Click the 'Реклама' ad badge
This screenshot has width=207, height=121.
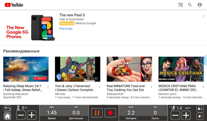pyautogui.click(x=67, y=23)
